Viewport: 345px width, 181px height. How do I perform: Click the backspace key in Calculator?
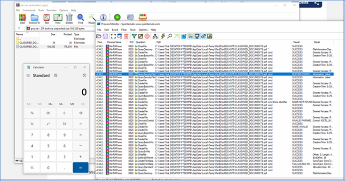coord(80,113)
